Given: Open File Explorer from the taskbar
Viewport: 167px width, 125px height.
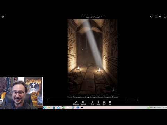Looking at the screenshot, I should (49, 108).
